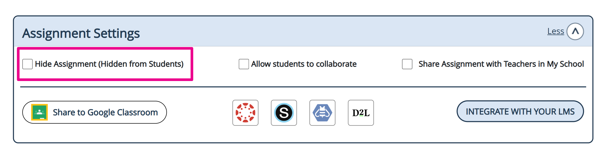Viewport: 605px width, 156px height.
Task: Click the Hide Assignment (Hidden from Students) label
Action: pos(109,64)
